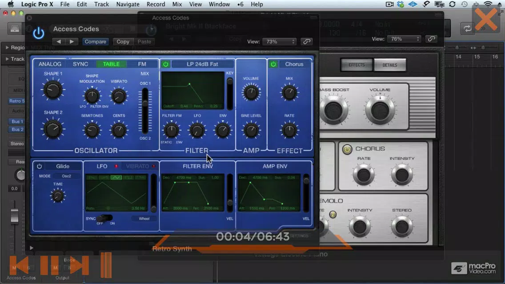The image size is (505, 284).
Task: Switch to the LFO tab
Action: (x=102, y=166)
